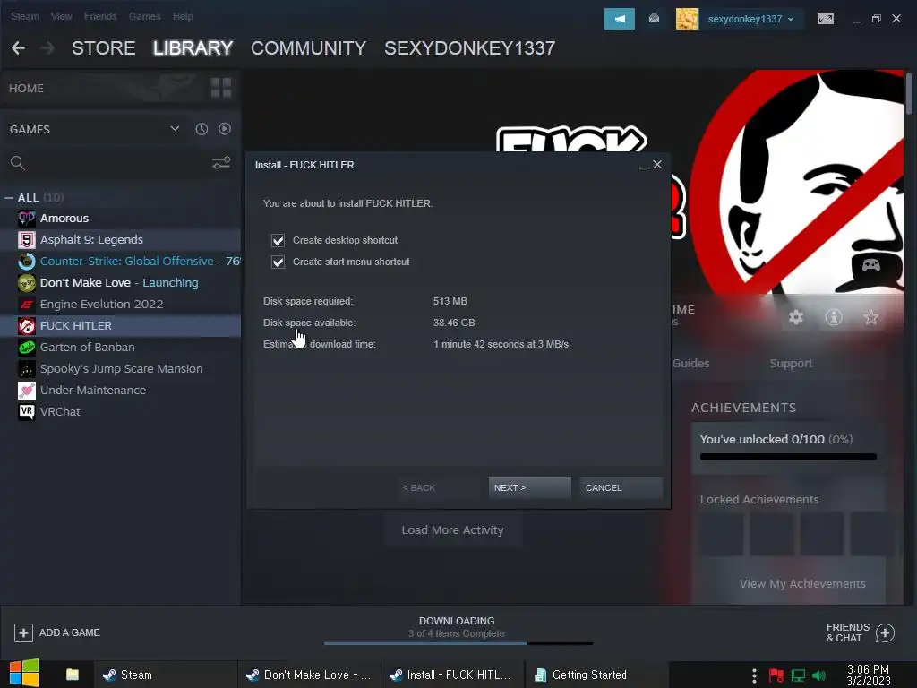This screenshot has width=917, height=688.
Task: Open the View menu
Action: click(x=62, y=16)
